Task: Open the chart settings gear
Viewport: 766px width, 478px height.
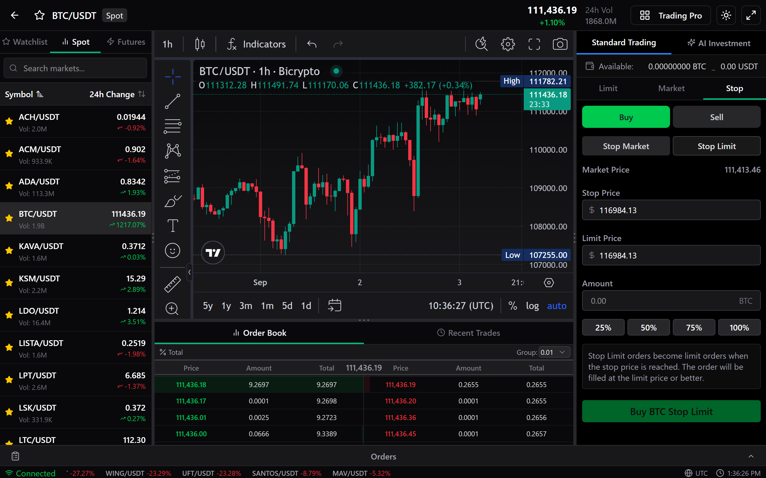Action: (x=508, y=44)
